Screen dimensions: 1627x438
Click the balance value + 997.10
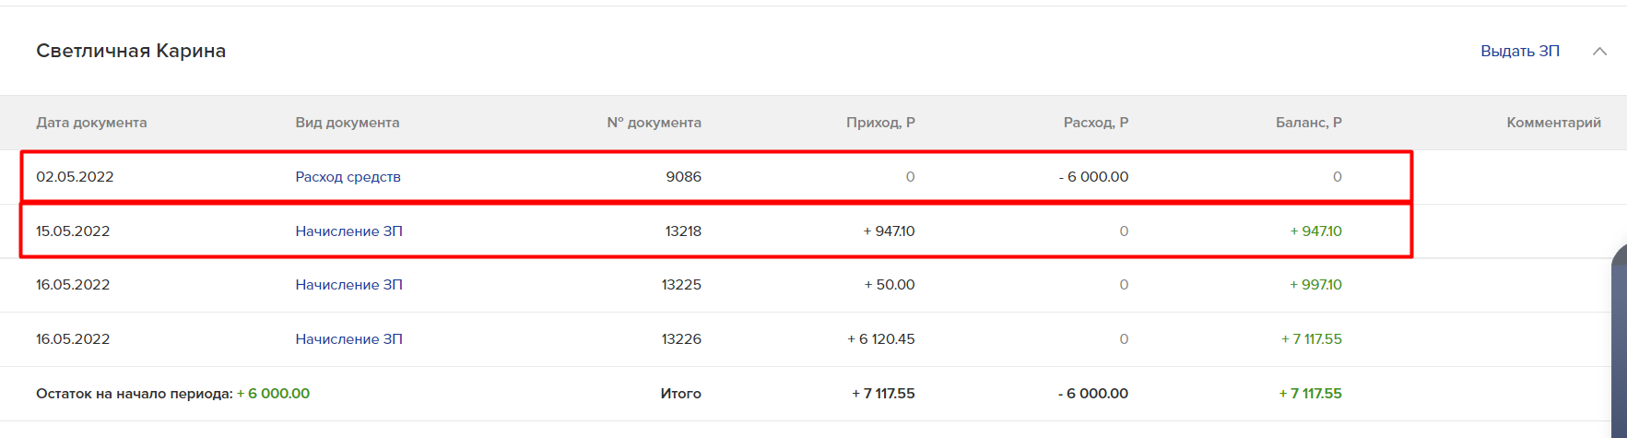click(1315, 285)
